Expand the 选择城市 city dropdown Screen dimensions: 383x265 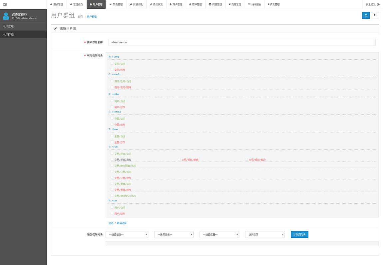pyautogui.click(x=174, y=234)
